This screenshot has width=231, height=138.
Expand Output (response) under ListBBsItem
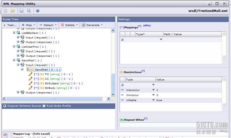[18, 42]
